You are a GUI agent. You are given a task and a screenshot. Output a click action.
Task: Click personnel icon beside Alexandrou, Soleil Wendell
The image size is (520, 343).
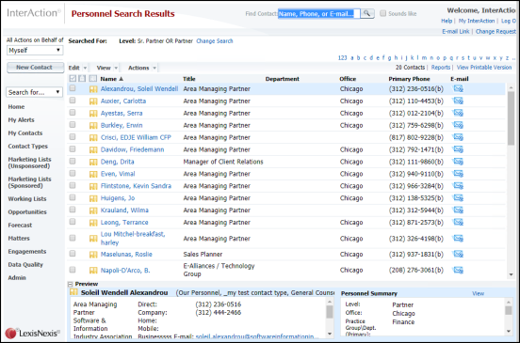pos(93,89)
